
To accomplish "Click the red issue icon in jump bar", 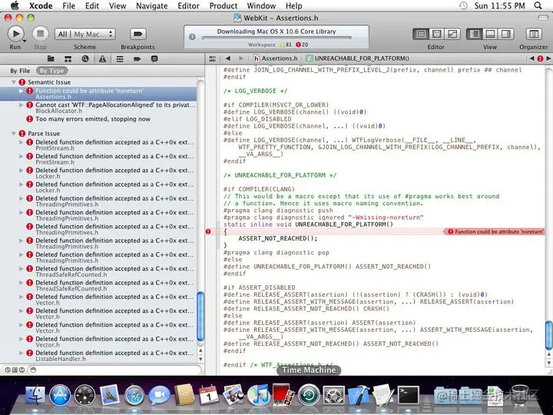I will click(540, 58).
